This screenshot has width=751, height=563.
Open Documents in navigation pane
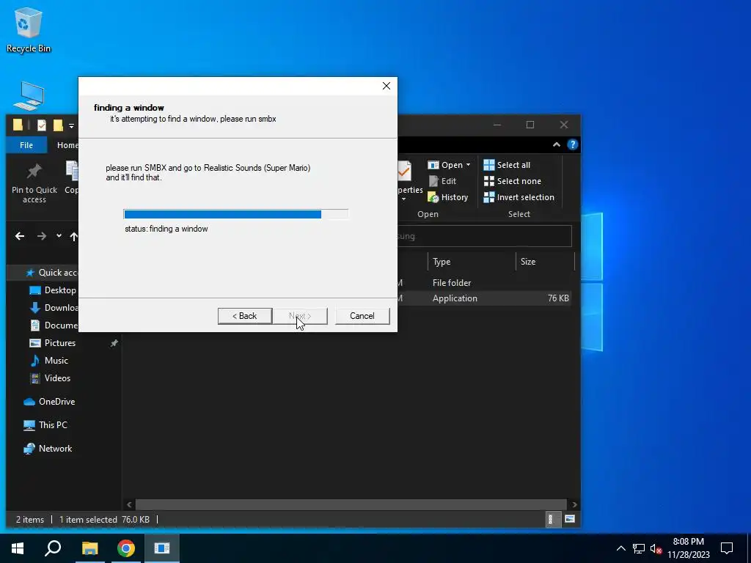tap(54, 325)
